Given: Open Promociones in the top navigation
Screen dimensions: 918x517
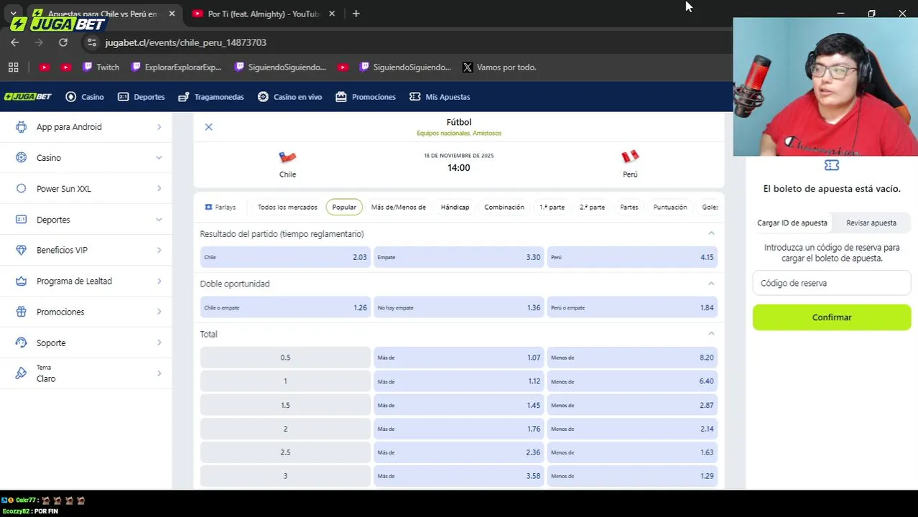Looking at the screenshot, I should tap(366, 97).
